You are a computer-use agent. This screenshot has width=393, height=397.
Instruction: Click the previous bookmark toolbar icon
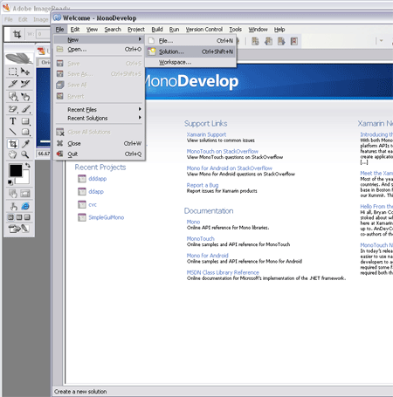click(268, 41)
